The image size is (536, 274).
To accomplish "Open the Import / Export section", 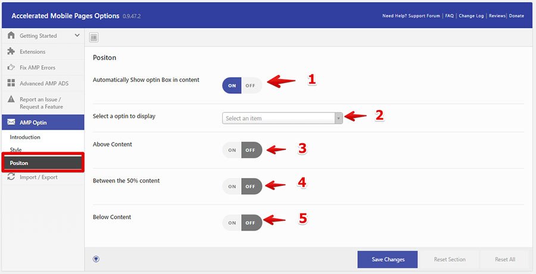I will [43, 177].
